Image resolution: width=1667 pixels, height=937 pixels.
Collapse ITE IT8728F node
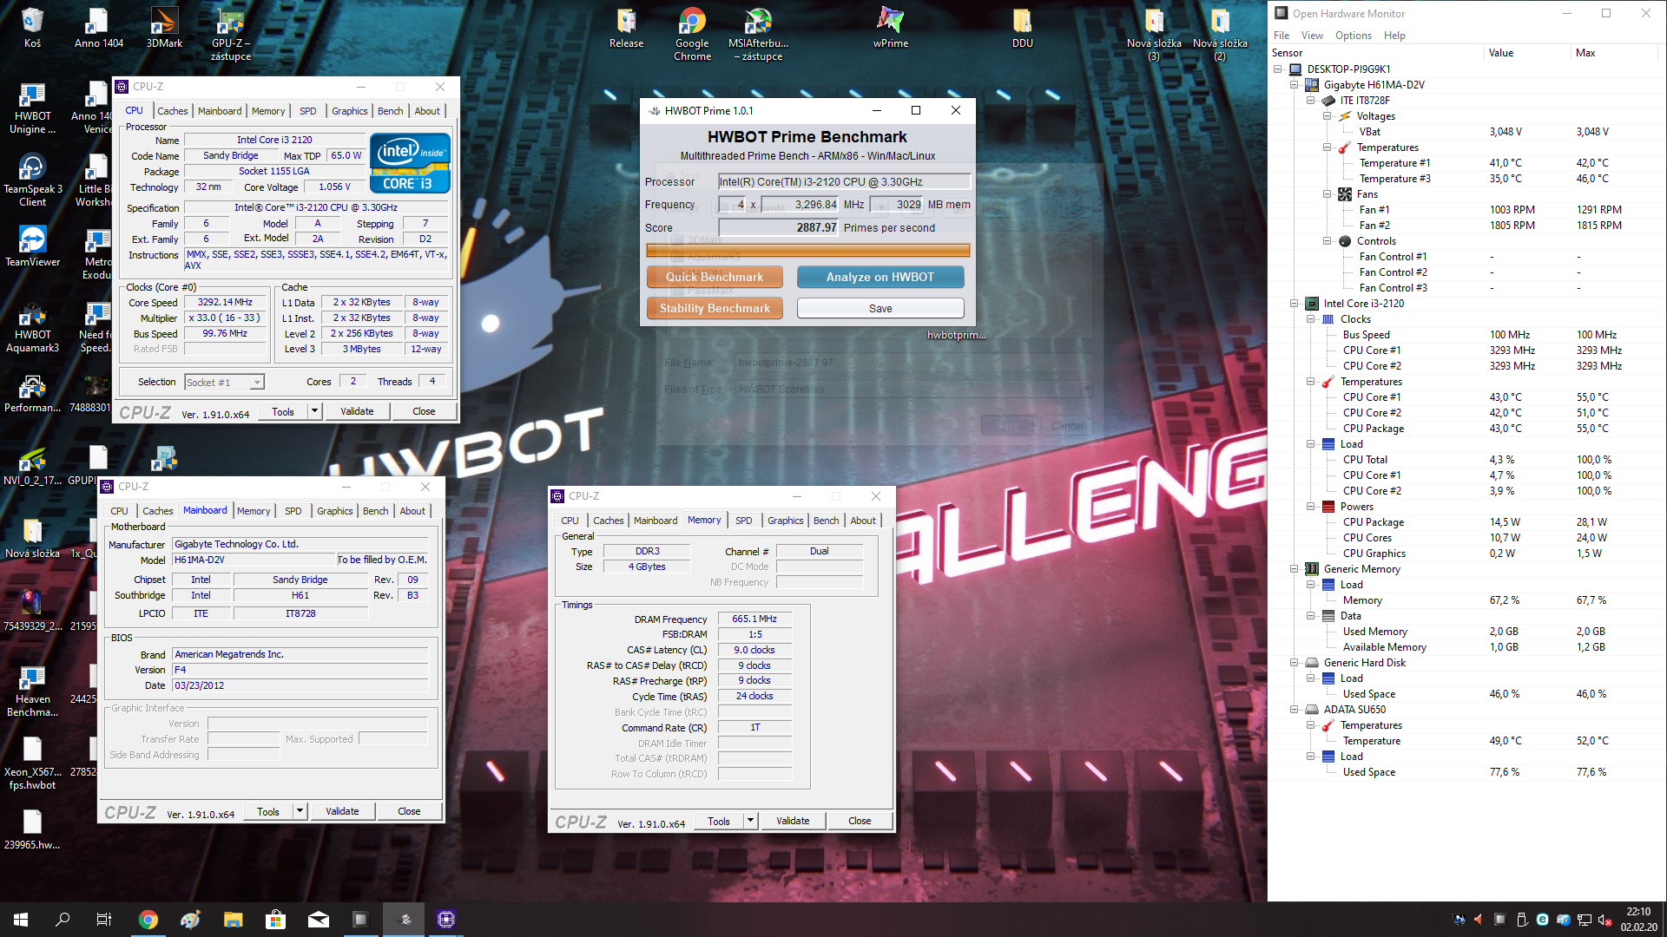tap(1311, 101)
